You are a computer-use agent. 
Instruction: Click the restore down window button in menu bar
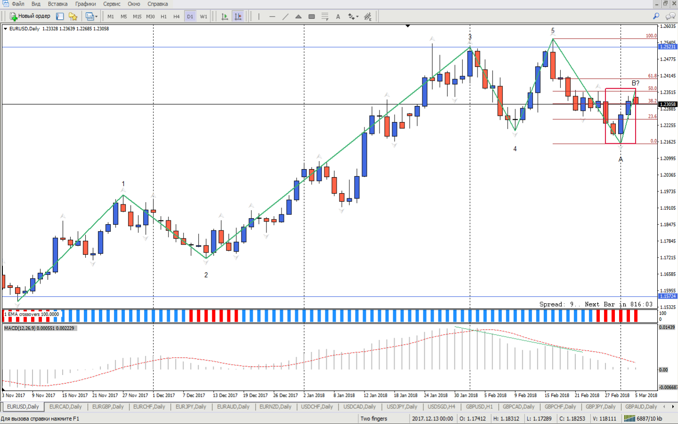pyautogui.click(x=665, y=4)
